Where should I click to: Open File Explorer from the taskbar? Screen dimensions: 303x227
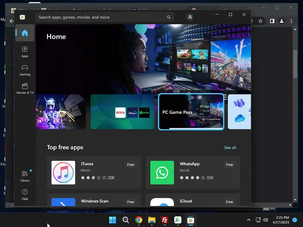coord(152,220)
